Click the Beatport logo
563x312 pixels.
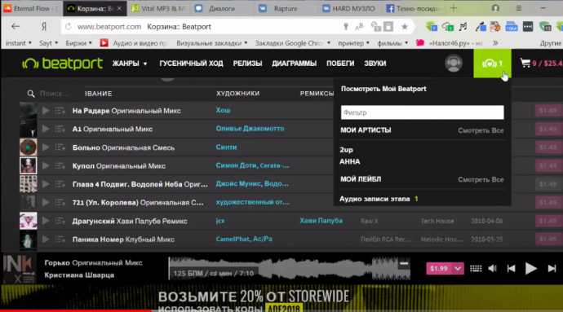(63, 64)
